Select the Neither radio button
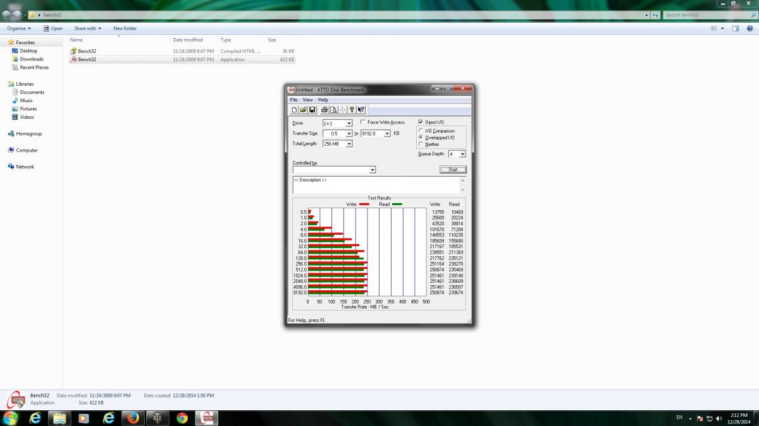Viewport: 759px width, 426px height. pyautogui.click(x=421, y=144)
